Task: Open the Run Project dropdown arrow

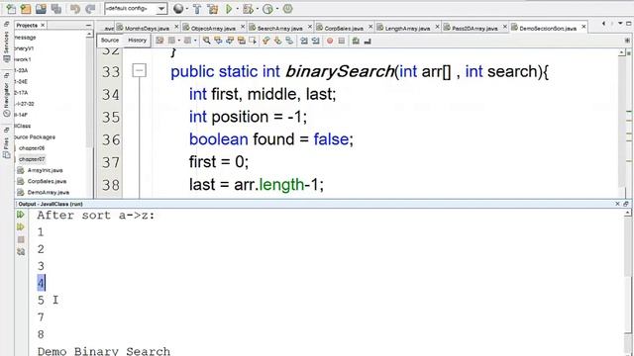Action: click(237, 9)
